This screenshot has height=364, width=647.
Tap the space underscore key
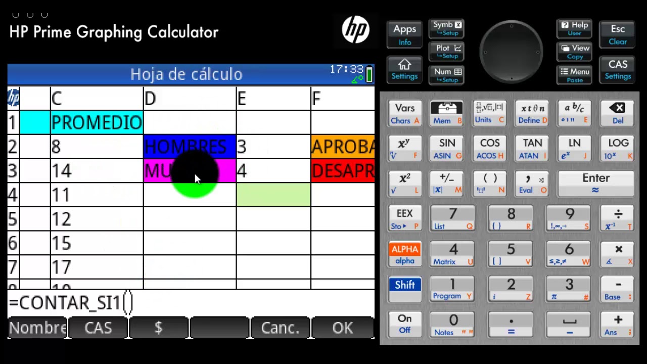click(569, 325)
